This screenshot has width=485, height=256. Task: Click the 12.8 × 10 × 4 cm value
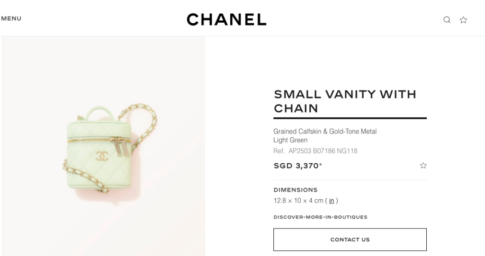click(298, 201)
